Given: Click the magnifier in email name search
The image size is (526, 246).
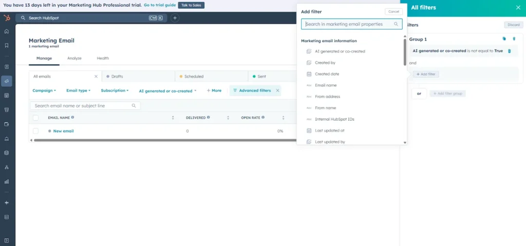Looking at the screenshot, I should [x=134, y=106].
